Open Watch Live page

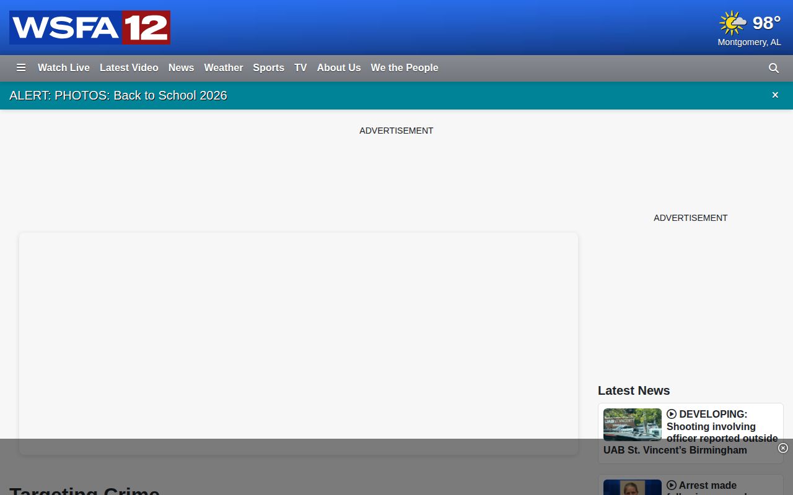[64, 68]
